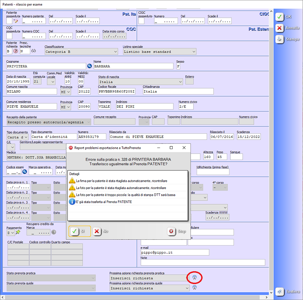Click the search icon beside Codice esami
Viewport: 303px width, 300px height.
click(x=25, y=172)
